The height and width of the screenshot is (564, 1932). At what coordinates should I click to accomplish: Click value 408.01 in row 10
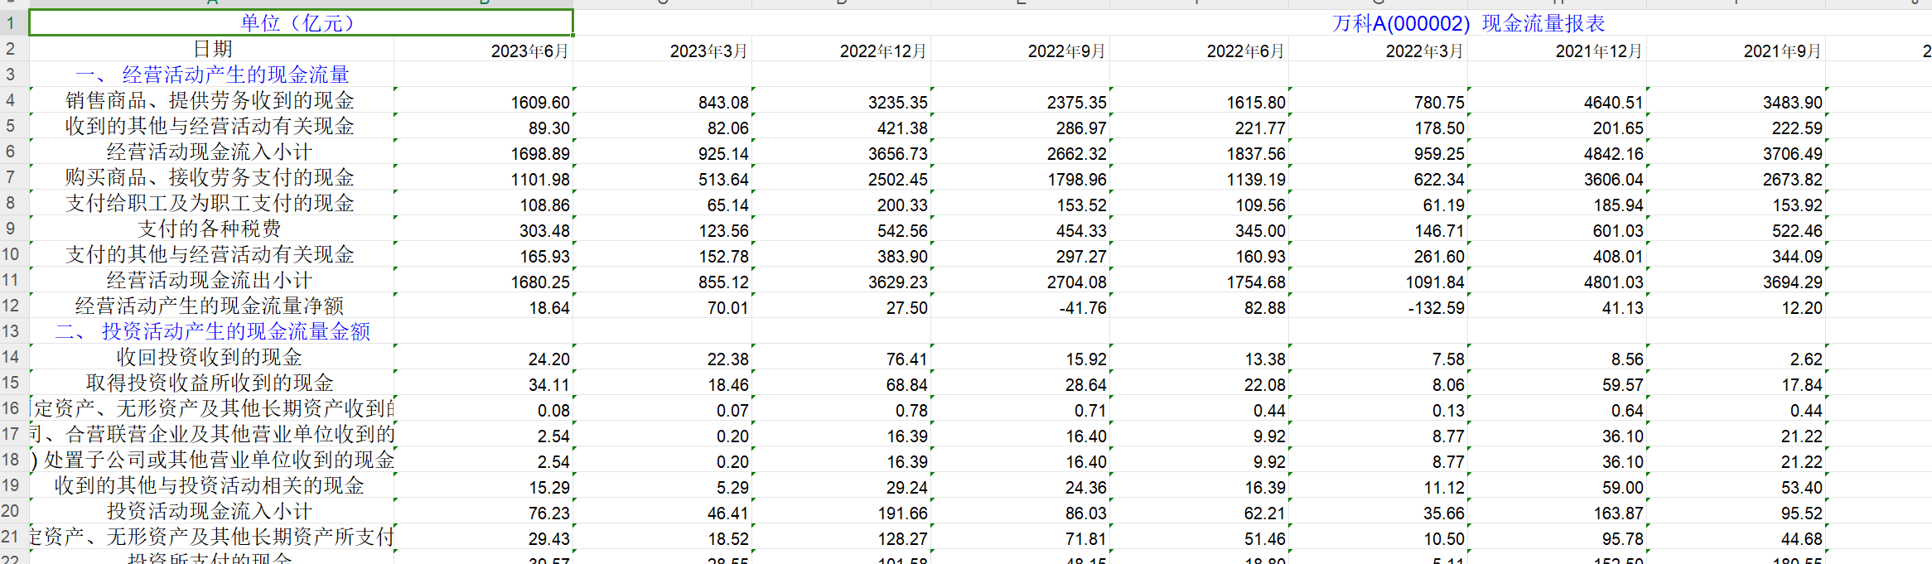coord(1618,257)
